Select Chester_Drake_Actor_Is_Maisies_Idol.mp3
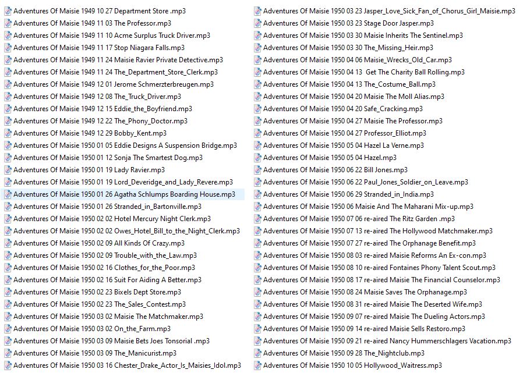The width and height of the screenshot is (520, 373). (x=127, y=365)
